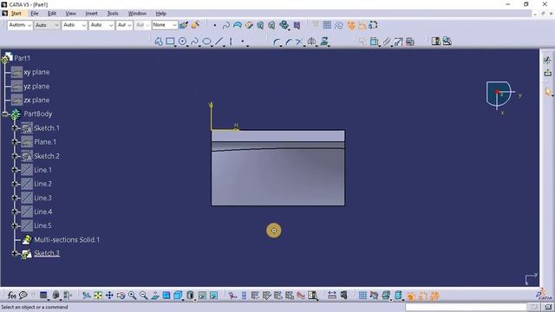Select the Line sketch tool
This screenshot has width=555, height=312.
pos(219,42)
